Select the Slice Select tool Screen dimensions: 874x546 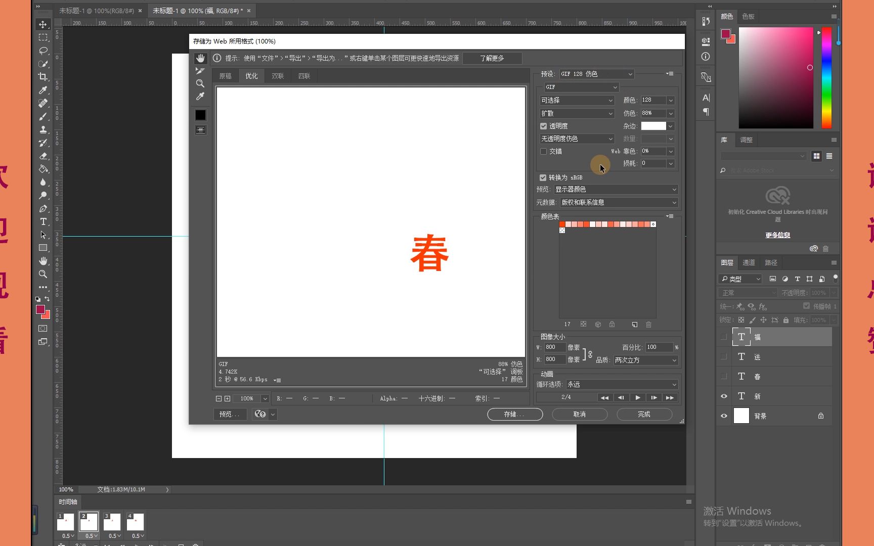[200, 71]
